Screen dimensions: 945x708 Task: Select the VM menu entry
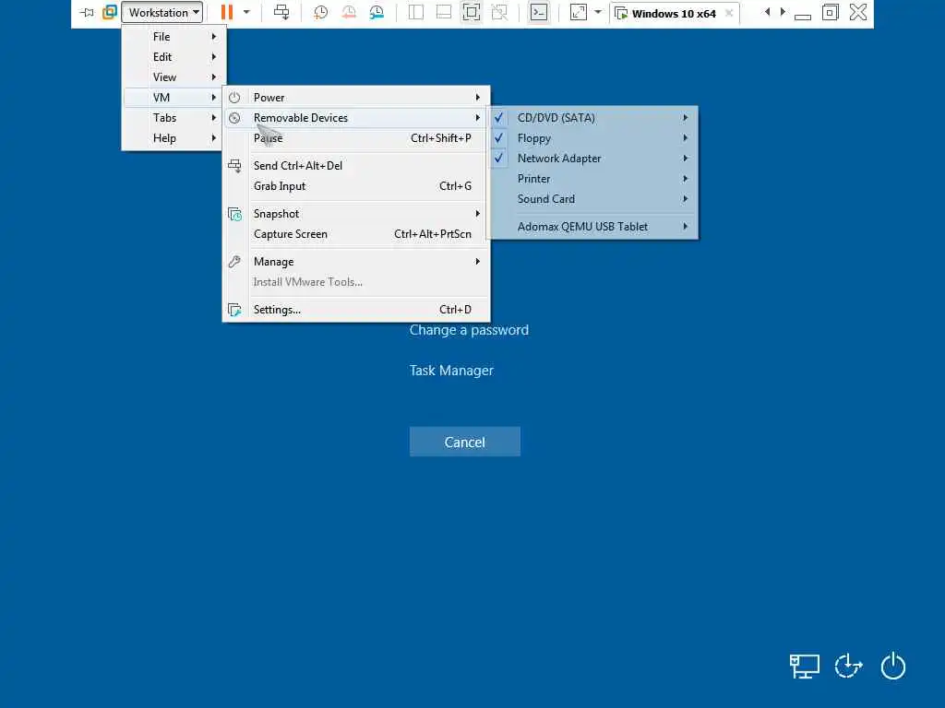[174, 98]
